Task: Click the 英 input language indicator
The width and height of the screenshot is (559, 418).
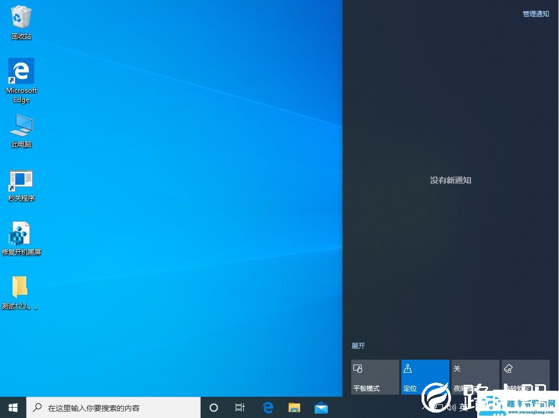Action: pos(463,407)
